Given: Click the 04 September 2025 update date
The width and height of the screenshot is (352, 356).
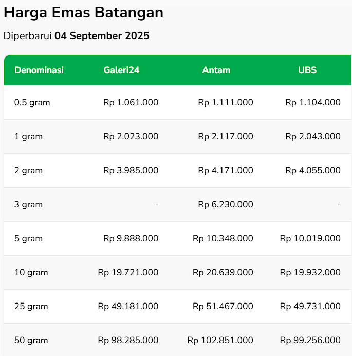Looking at the screenshot, I should point(102,36).
